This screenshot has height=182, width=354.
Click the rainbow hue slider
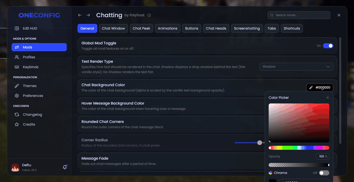coord(299,148)
